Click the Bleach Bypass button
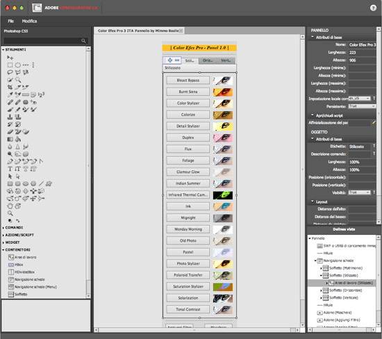The width and height of the screenshot is (382, 339). pyautogui.click(x=188, y=80)
